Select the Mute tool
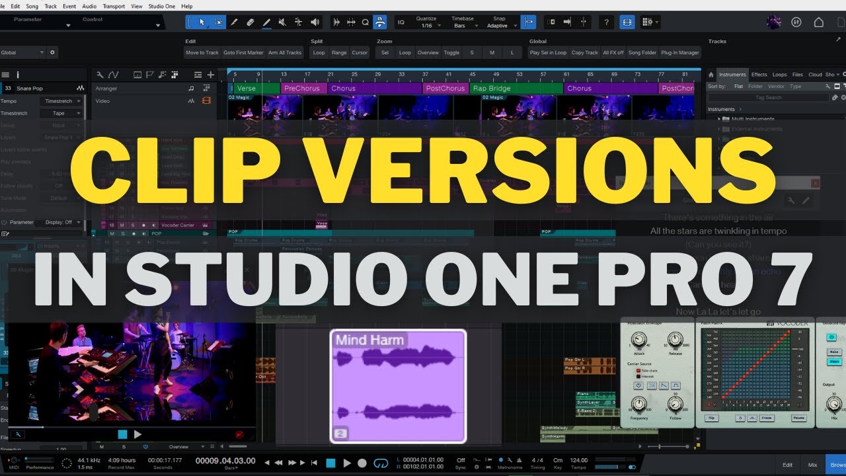846x476 pixels. [282, 22]
